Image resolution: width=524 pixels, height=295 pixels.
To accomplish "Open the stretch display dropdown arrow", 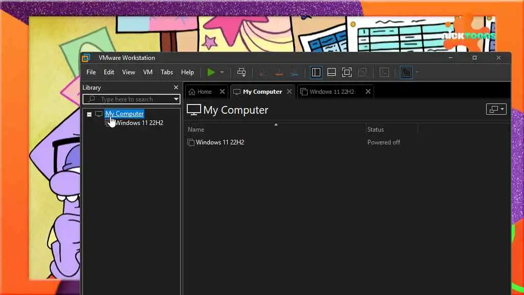I will tap(417, 72).
